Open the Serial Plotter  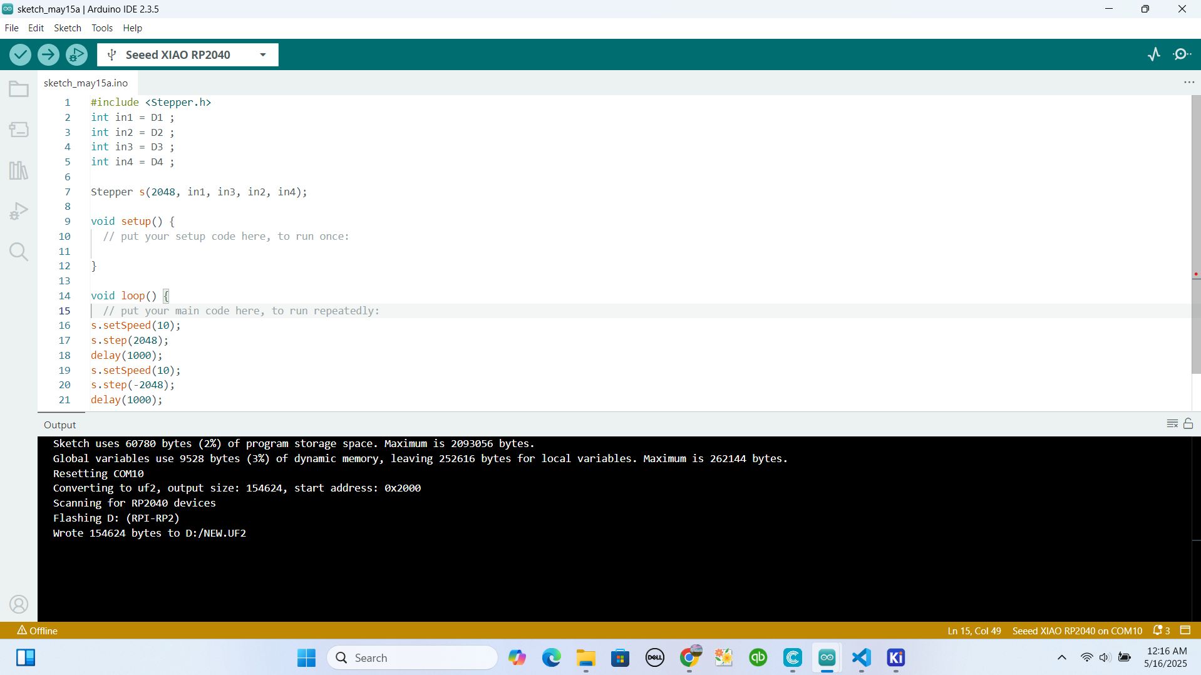click(x=1154, y=54)
